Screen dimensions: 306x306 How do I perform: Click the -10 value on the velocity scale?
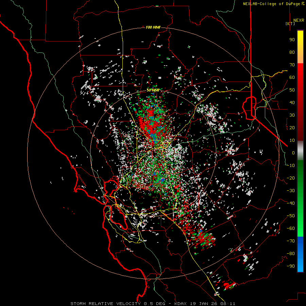291,166
